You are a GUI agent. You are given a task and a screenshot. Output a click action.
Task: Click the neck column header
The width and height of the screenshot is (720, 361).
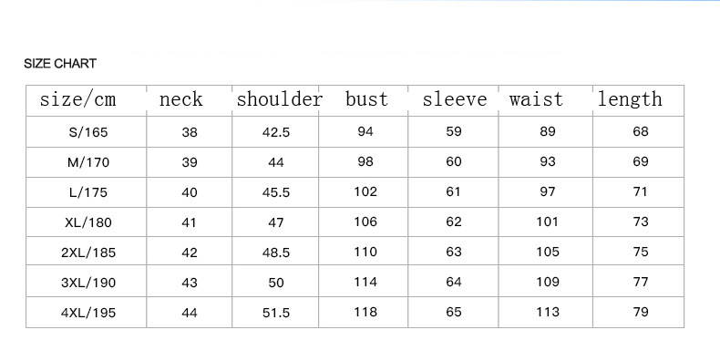tap(181, 99)
